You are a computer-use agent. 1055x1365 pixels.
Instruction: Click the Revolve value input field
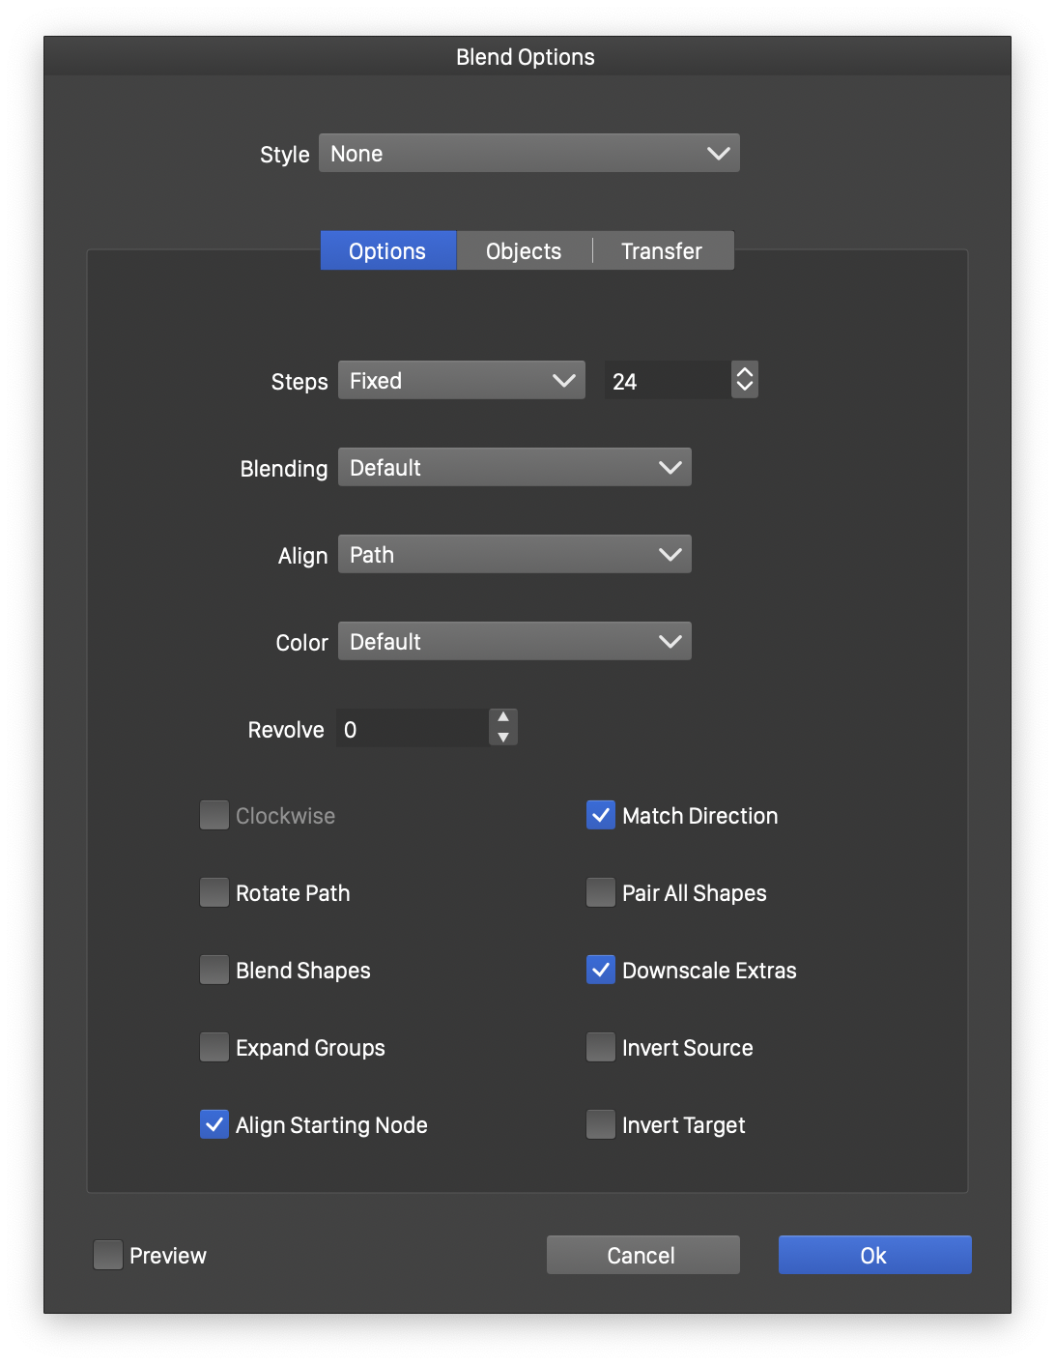pyautogui.click(x=412, y=729)
